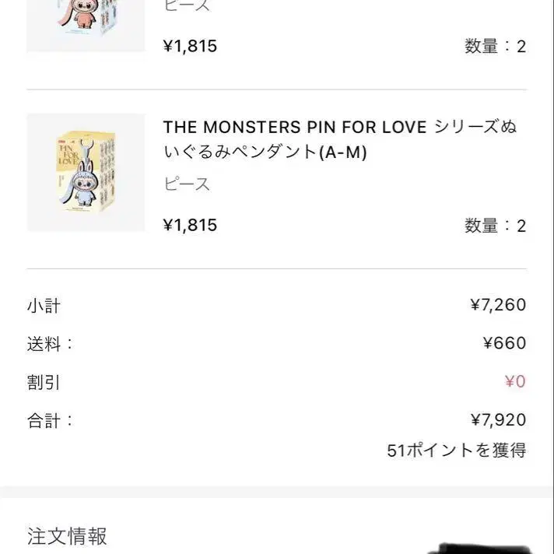Select the 合計 total label
Viewport: 554px width, 554px height.
pos(50,420)
